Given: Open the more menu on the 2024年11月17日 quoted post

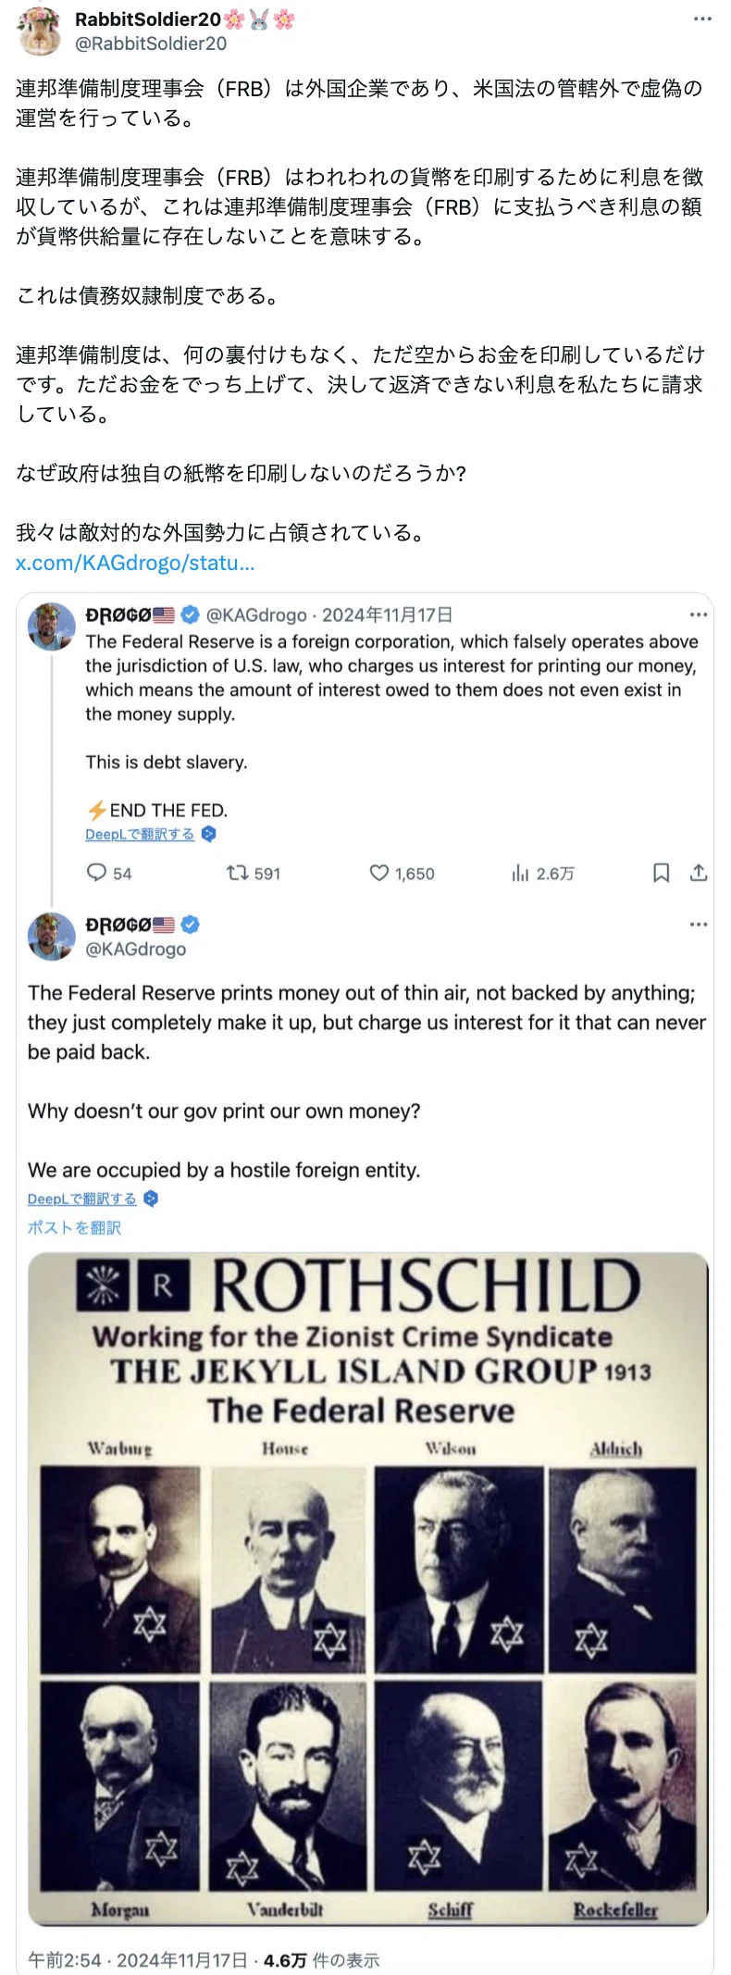Looking at the screenshot, I should click(699, 615).
